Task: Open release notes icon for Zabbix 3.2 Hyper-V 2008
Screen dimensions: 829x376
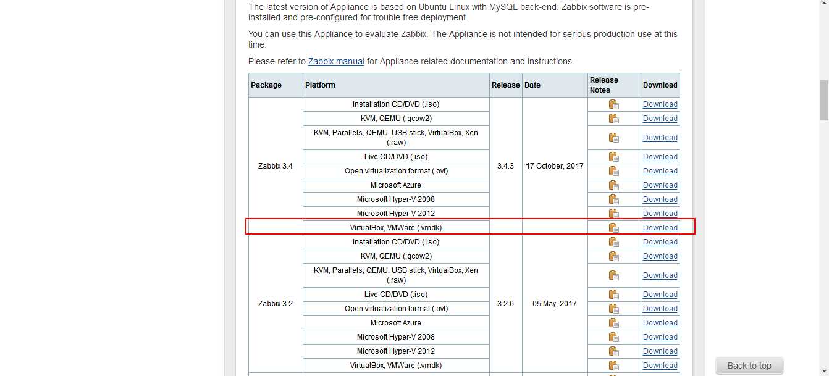Action: tap(613, 337)
